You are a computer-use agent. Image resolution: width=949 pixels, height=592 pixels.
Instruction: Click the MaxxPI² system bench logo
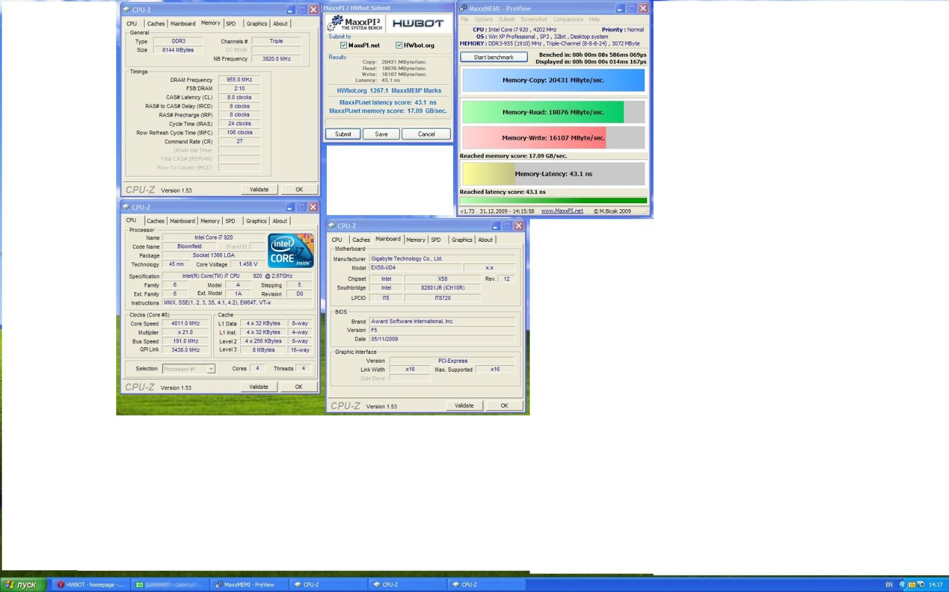click(355, 23)
